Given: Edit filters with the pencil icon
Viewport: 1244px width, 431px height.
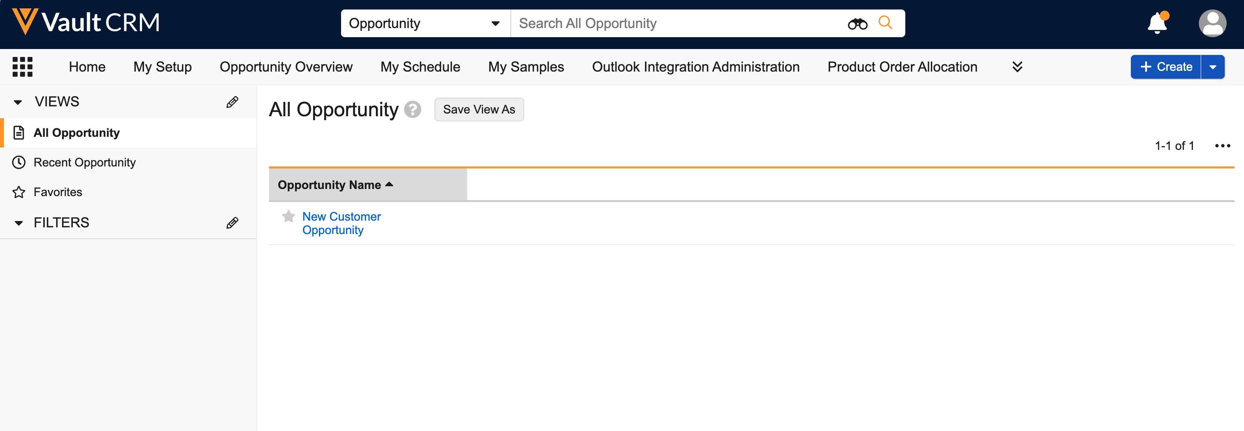Looking at the screenshot, I should pos(232,223).
